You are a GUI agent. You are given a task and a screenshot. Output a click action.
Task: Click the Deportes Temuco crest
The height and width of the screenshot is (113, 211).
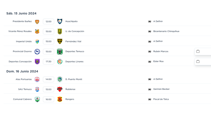[60, 51]
